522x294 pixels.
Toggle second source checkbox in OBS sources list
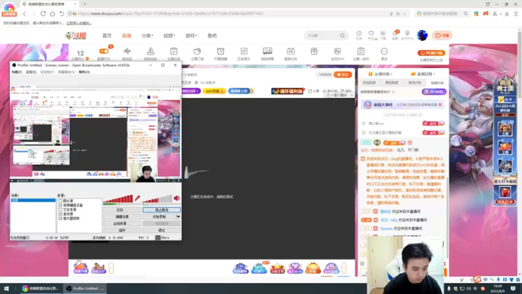tap(60, 205)
